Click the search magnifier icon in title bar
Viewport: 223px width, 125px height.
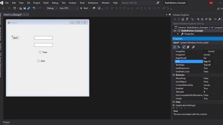coord(158,3)
